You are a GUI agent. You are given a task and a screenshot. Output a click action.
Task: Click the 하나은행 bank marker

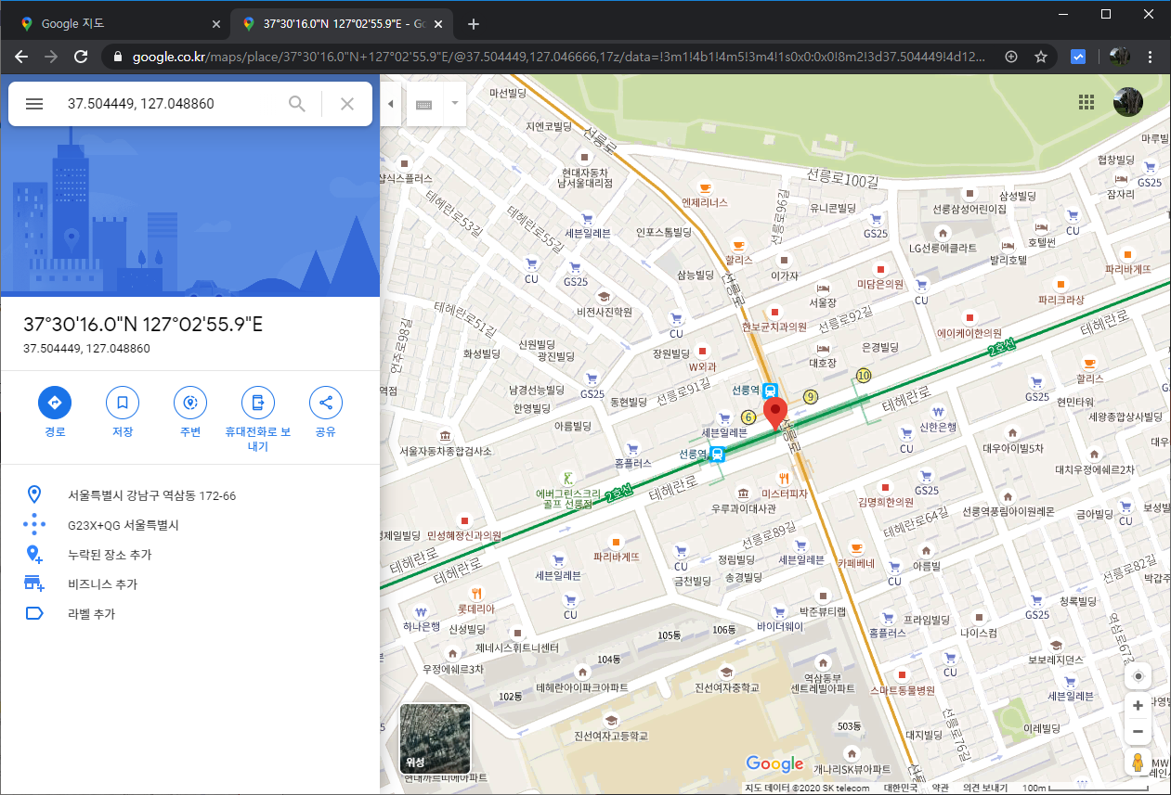(x=422, y=613)
